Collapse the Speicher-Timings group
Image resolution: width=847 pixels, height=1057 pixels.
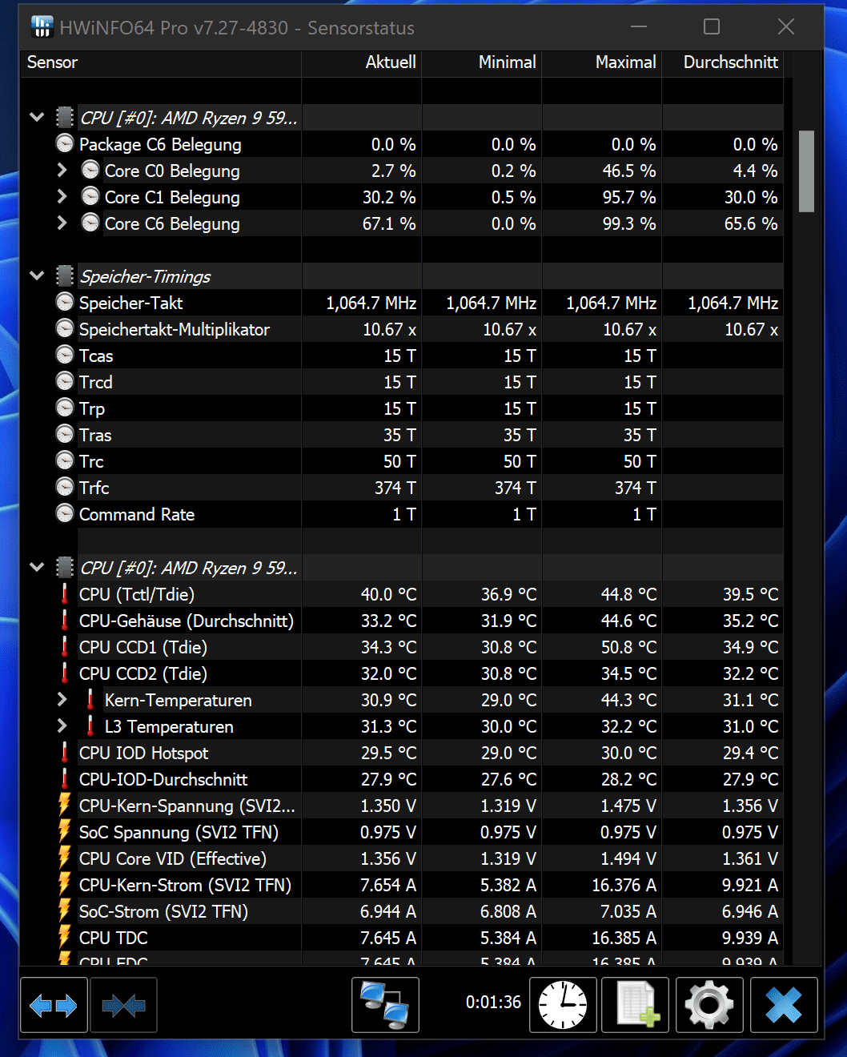[x=37, y=276]
